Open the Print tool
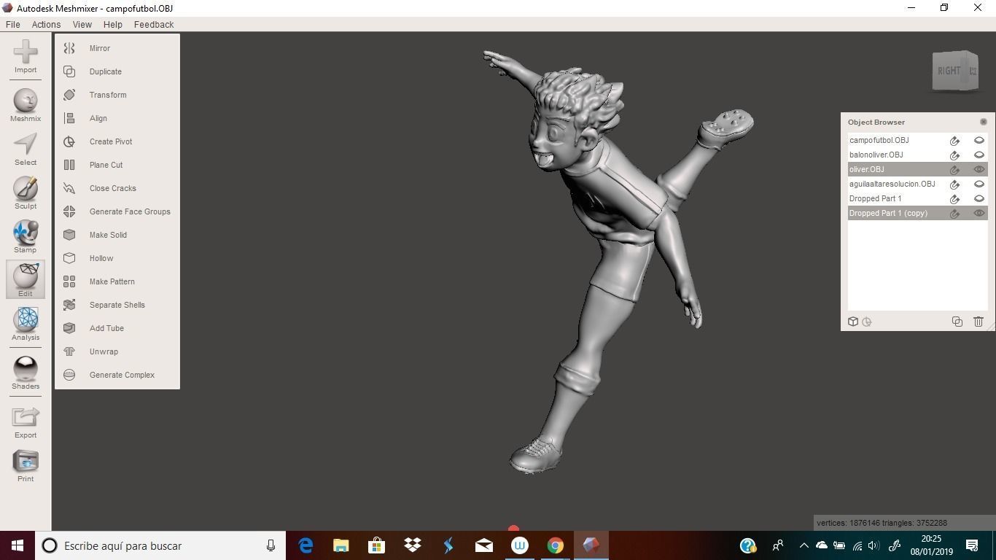The height and width of the screenshot is (560, 996). (x=26, y=466)
